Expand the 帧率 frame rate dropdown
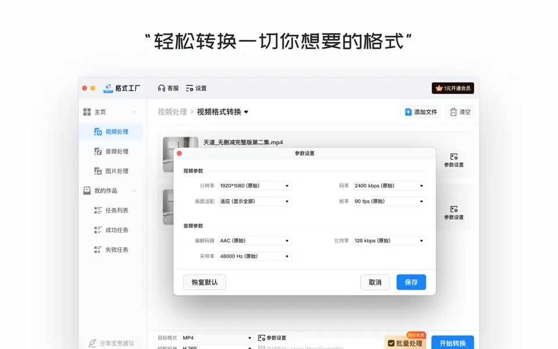 coord(388,201)
